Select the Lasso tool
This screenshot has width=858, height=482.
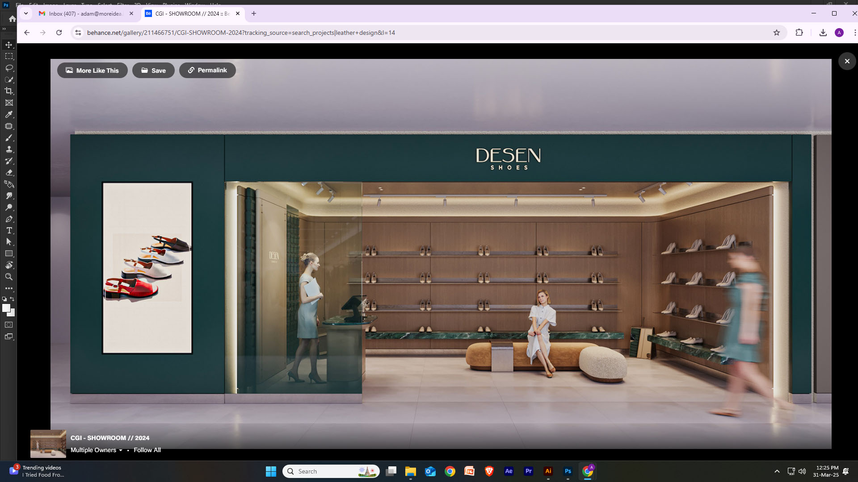9,68
